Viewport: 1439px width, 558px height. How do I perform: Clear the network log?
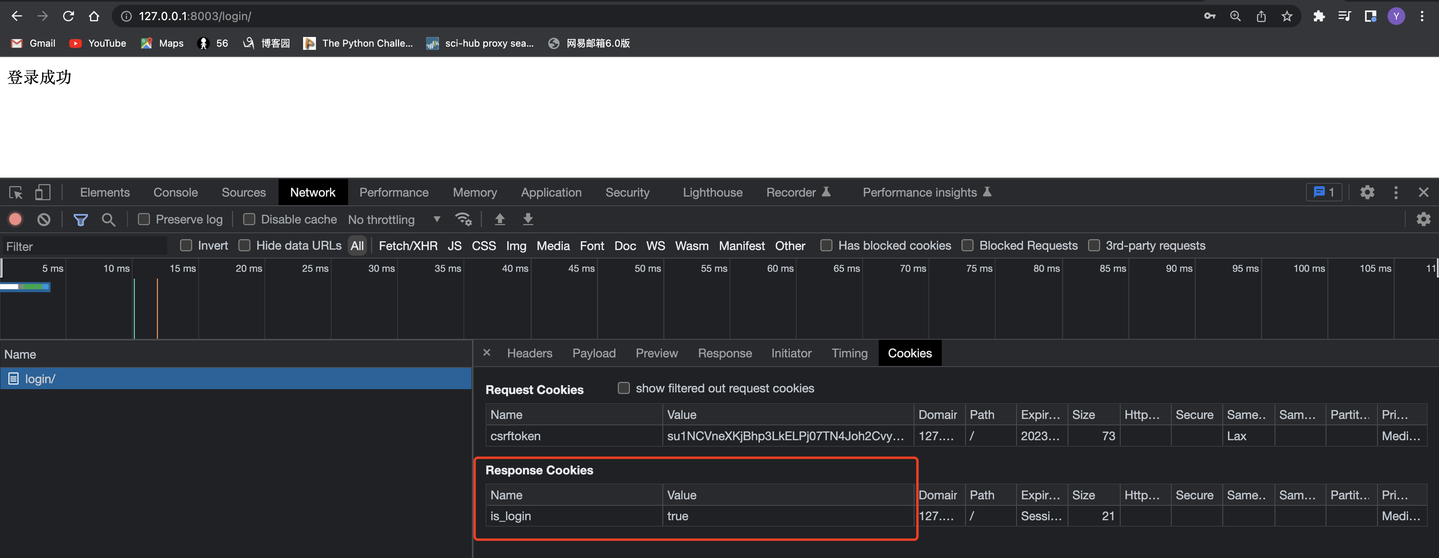point(43,220)
